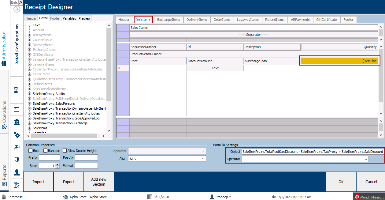Click the Cancel button
The height and width of the screenshot is (200, 385).
pos(371,182)
